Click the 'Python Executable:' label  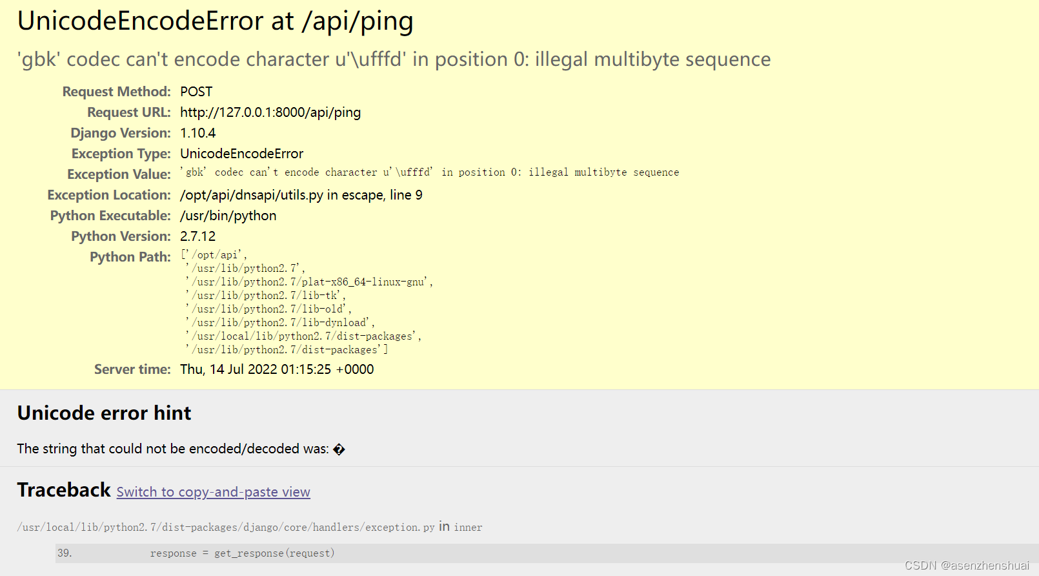click(x=110, y=216)
